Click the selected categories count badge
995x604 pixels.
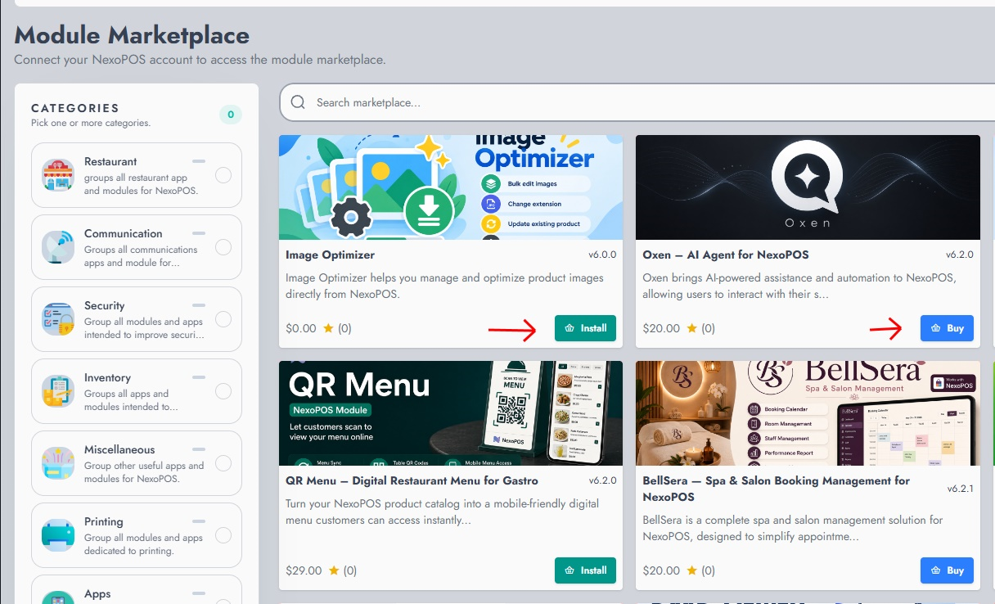pyautogui.click(x=231, y=115)
